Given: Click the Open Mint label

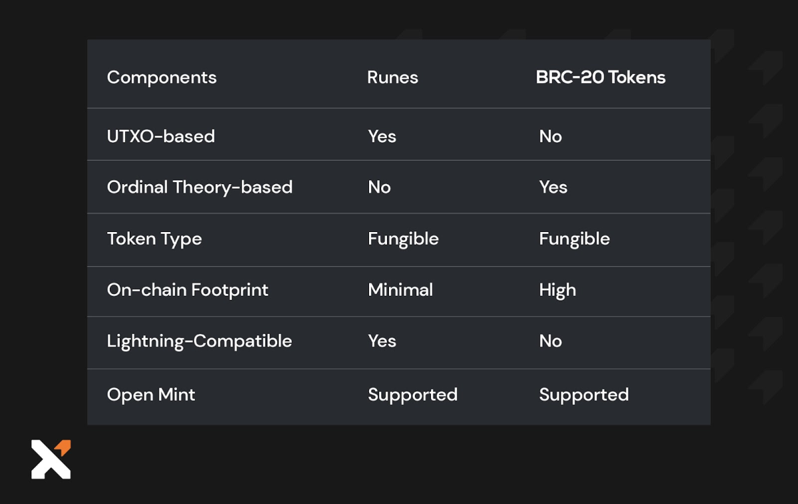Looking at the screenshot, I should 151,394.
